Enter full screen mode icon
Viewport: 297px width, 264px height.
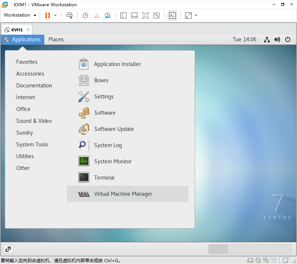[x=146, y=15]
